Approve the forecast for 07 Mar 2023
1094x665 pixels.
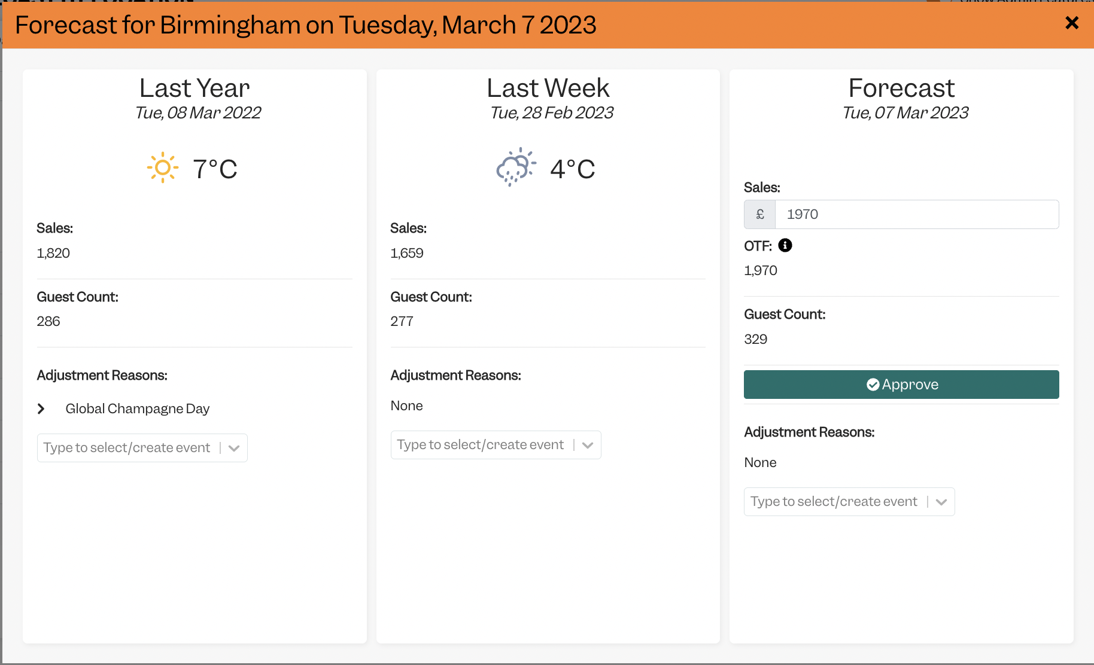coord(901,385)
